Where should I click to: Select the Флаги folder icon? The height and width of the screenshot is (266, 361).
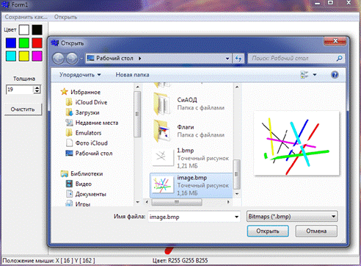point(161,131)
